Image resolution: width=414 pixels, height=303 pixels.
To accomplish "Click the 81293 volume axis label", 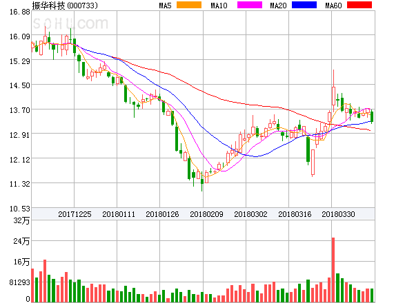I will click(20, 282).
